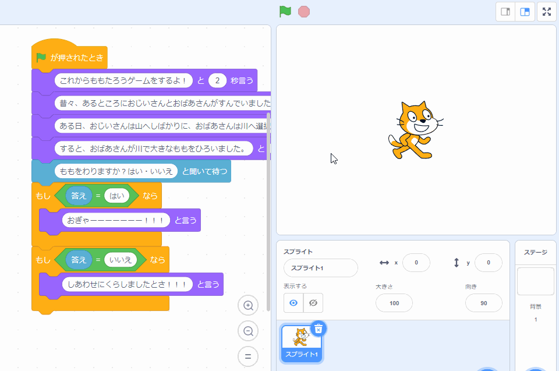Click the y position field
This screenshot has height=371, width=559.
click(x=489, y=263)
